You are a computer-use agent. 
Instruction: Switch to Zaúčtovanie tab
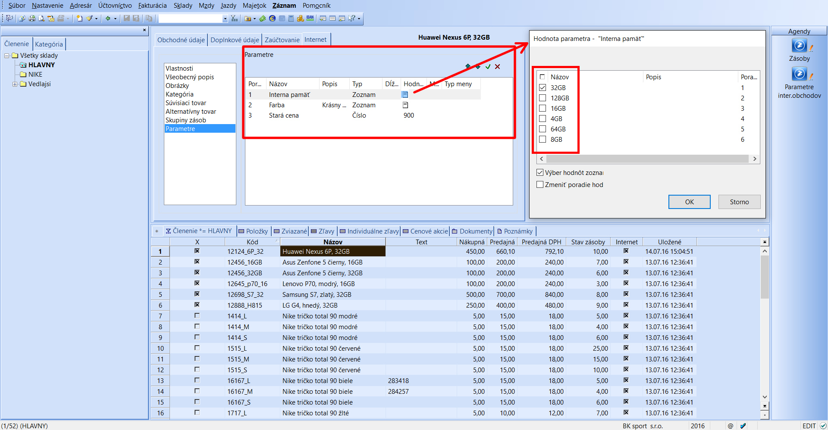click(x=282, y=40)
